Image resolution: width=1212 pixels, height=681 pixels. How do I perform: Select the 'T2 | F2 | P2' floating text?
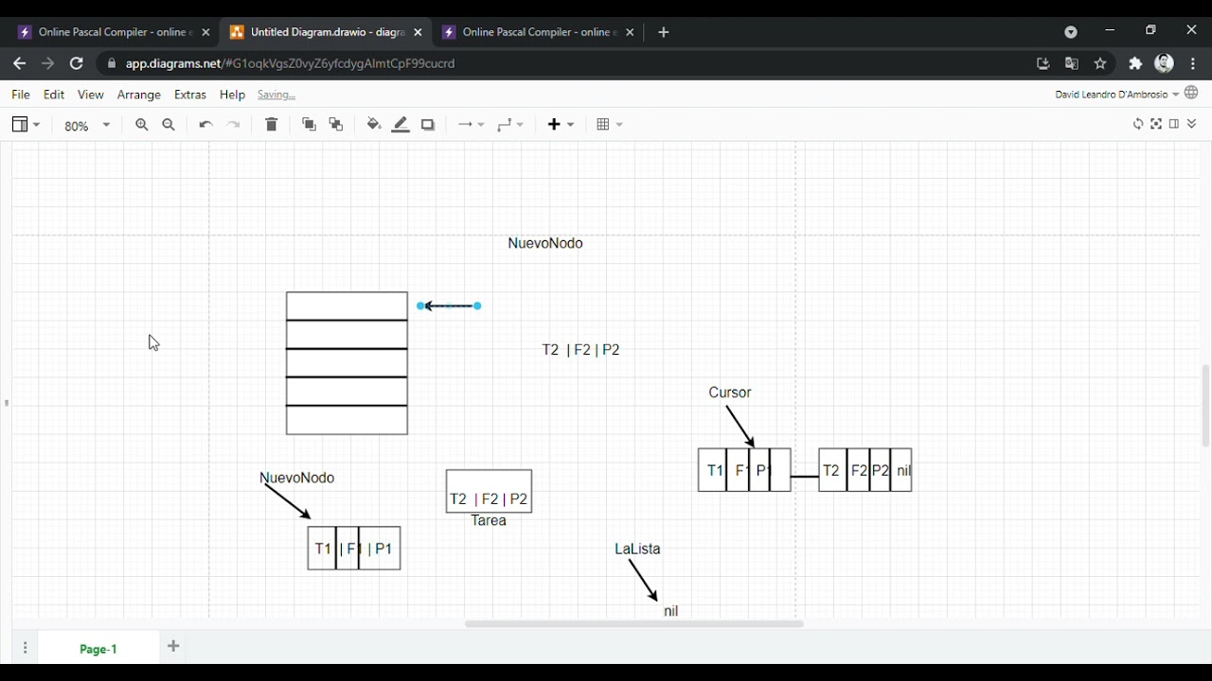(580, 350)
